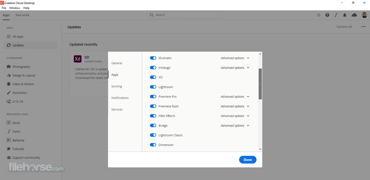Toggle auto-update for Premiere Rush

pyautogui.click(x=153, y=106)
